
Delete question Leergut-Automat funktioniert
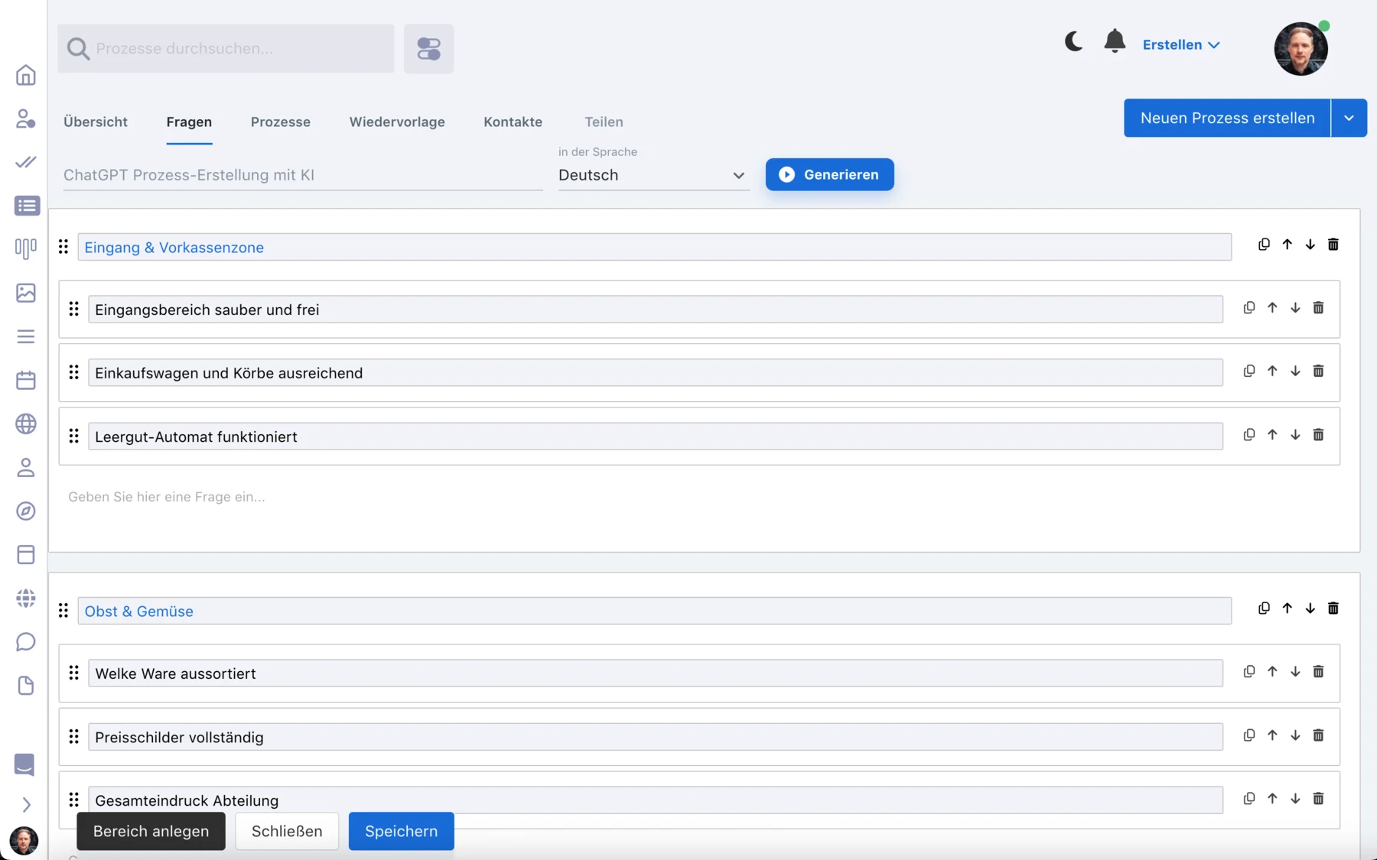pyautogui.click(x=1318, y=434)
